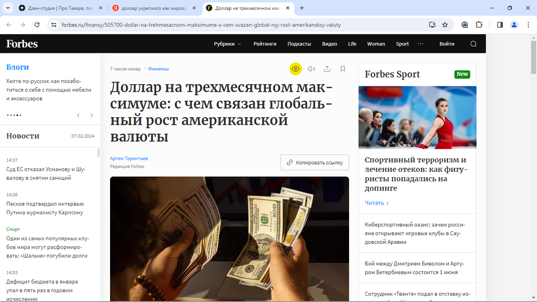537x302 pixels.
Task: Open a new browser tab with plus
Action: [x=302, y=8]
